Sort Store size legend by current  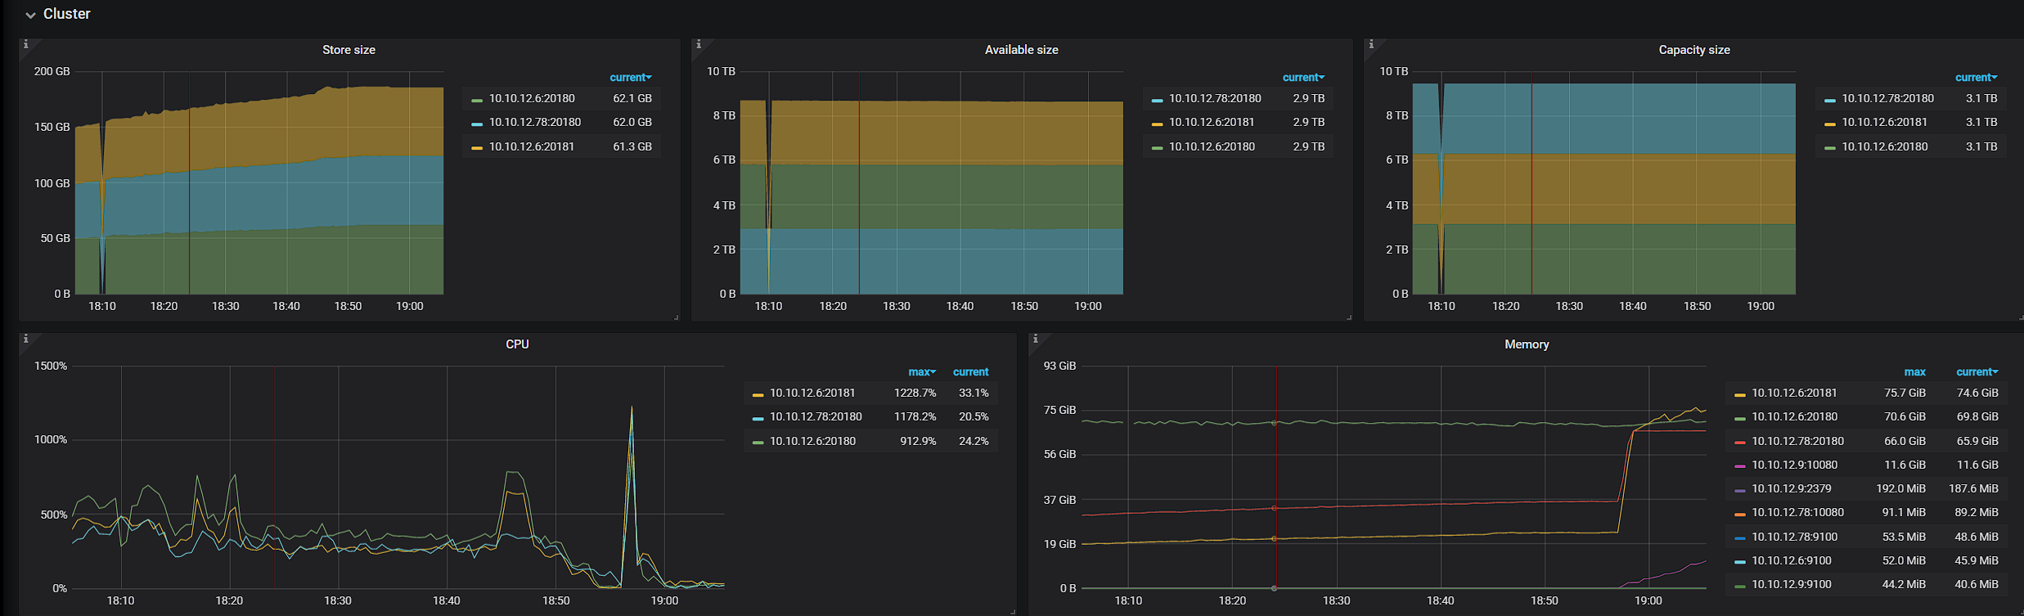(631, 78)
